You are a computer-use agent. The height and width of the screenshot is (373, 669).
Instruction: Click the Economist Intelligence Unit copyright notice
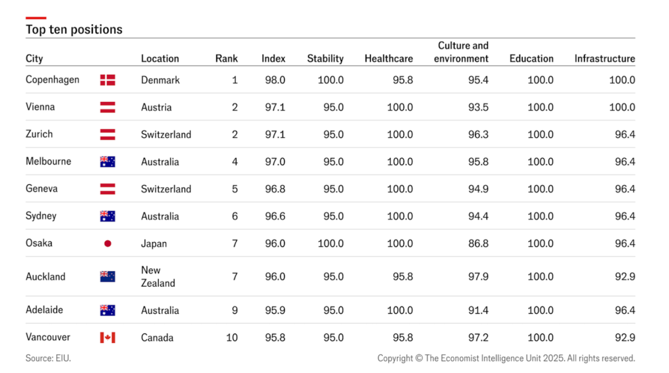(506, 358)
